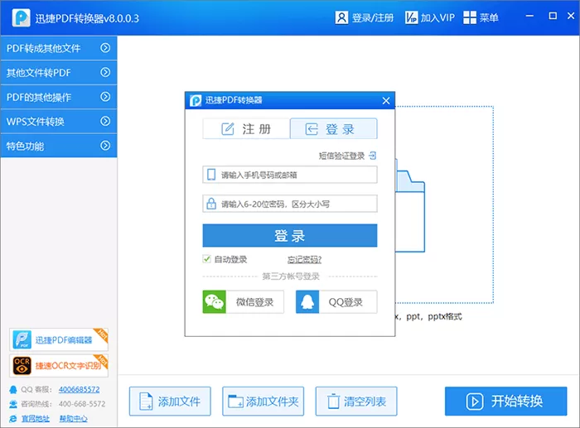The width and height of the screenshot is (580, 428).
Task: Open the 帮助中心 link
Action: 73,419
